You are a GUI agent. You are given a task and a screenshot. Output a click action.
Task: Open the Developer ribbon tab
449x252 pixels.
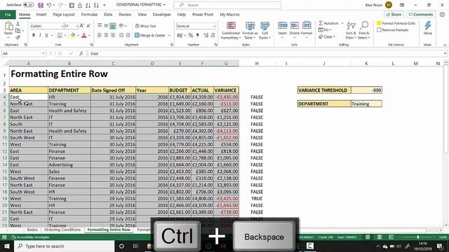pos(162,14)
